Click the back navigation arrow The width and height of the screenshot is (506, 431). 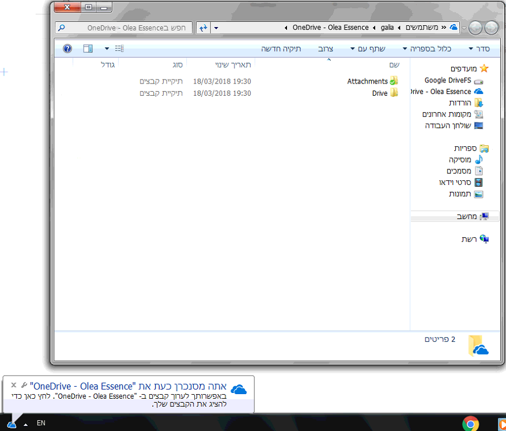490,27
